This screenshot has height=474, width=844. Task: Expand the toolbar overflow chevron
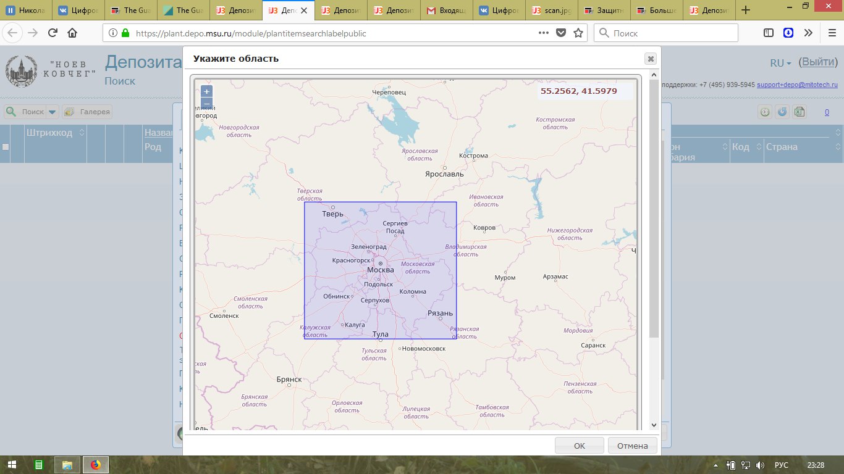pyautogui.click(x=808, y=33)
